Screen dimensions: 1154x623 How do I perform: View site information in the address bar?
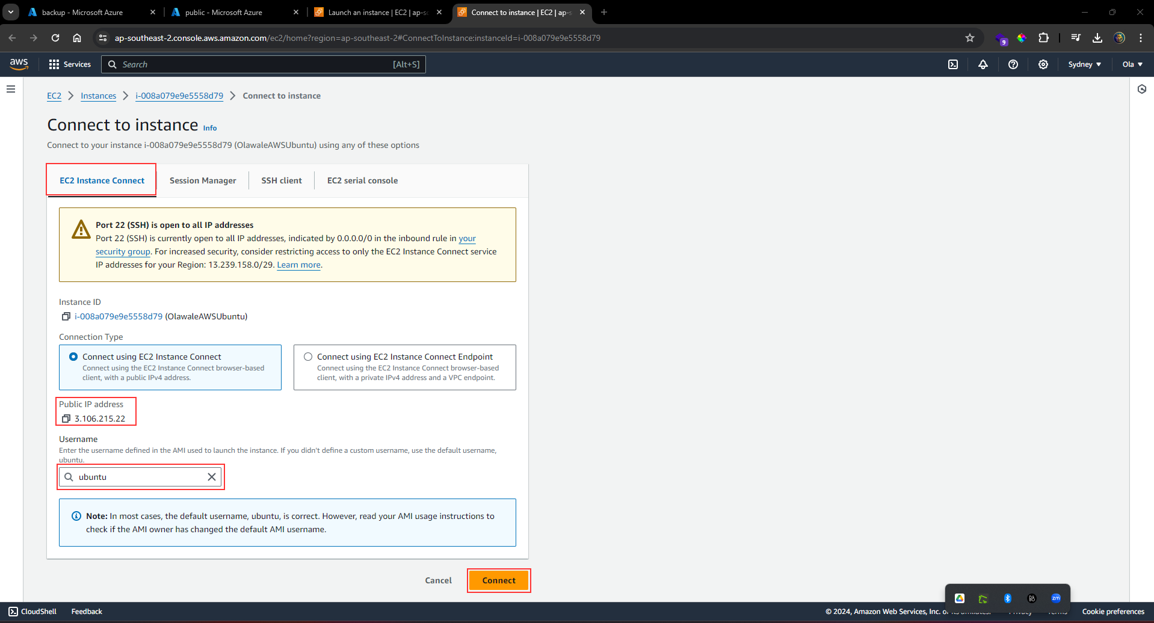pyautogui.click(x=103, y=38)
